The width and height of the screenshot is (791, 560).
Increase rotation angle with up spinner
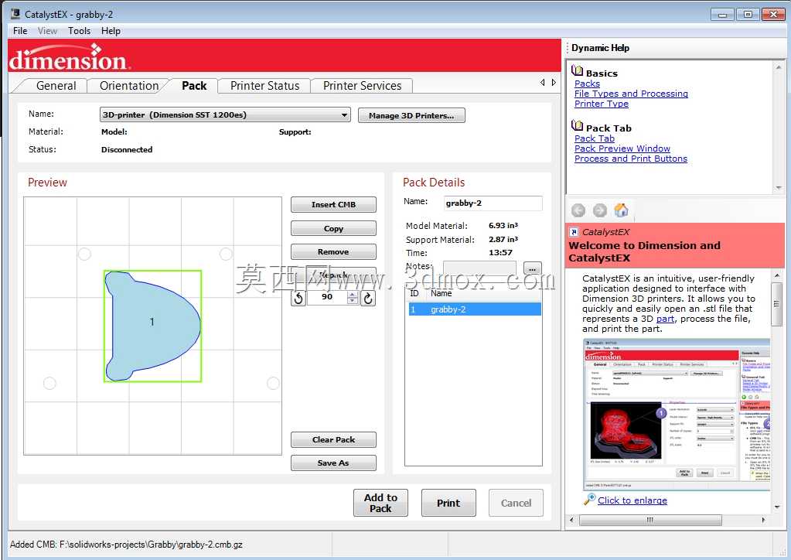(353, 294)
